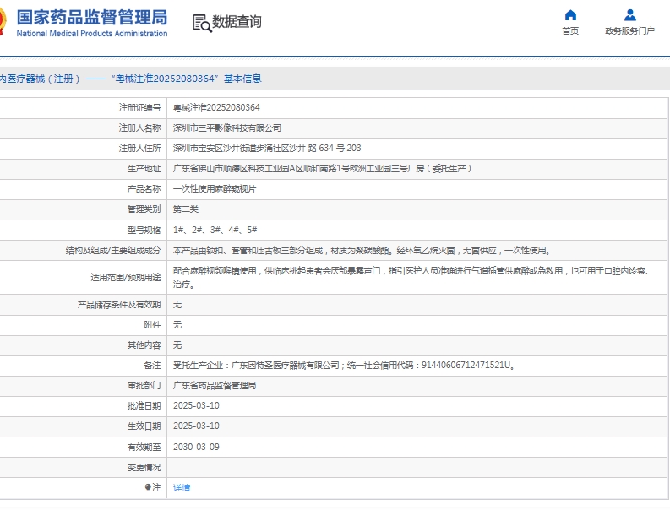Open the 首页 link label
This screenshot has width=670, height=510.
(x=570, y=30)
